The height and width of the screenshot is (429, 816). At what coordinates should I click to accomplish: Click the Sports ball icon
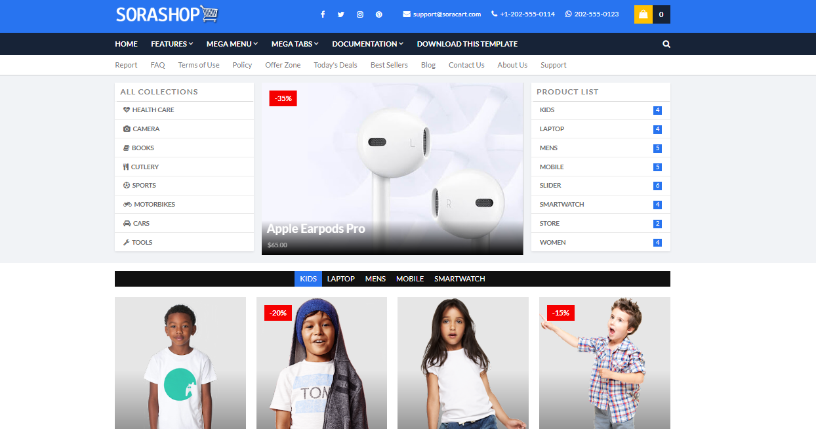127,186
